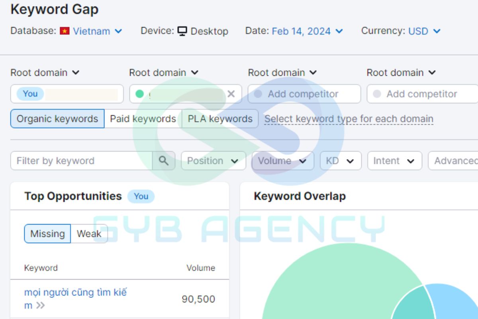Viewport: 478px width, 319px height.
Task: Click the search magnifier button
Action: click(164, 161)
